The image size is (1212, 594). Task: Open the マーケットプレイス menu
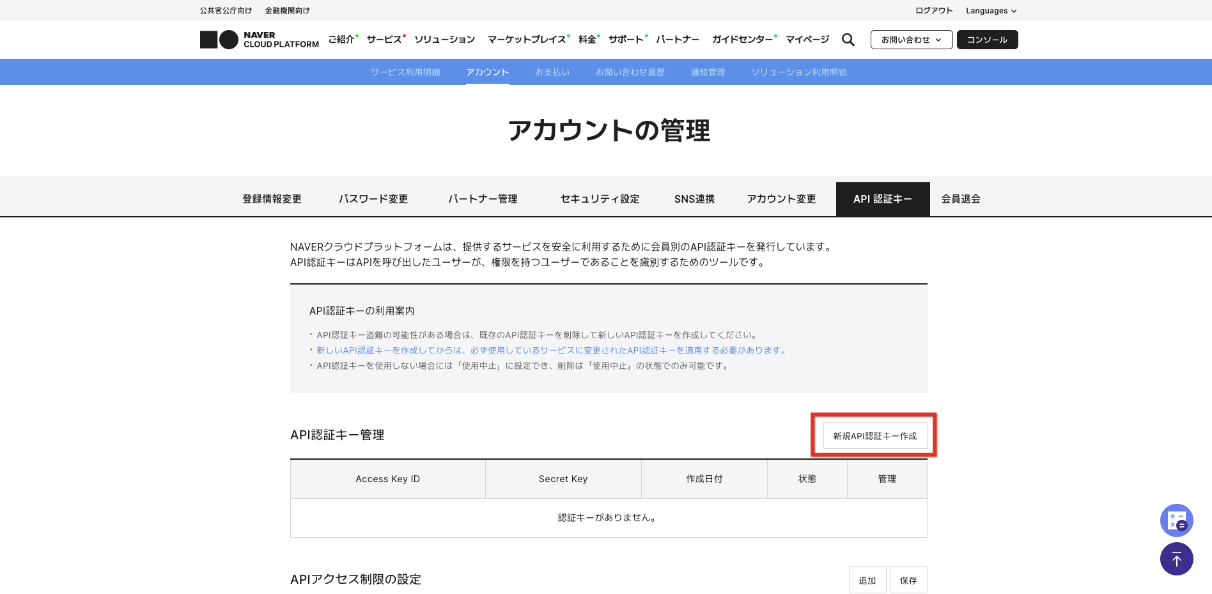527,40
